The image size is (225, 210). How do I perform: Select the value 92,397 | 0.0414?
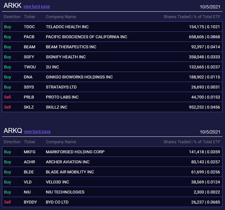pos(206,47)
